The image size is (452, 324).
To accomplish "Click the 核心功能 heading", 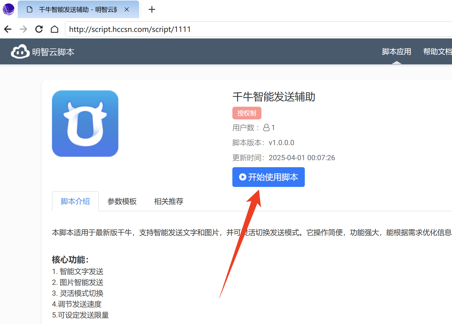I will (x=70, y=260).
